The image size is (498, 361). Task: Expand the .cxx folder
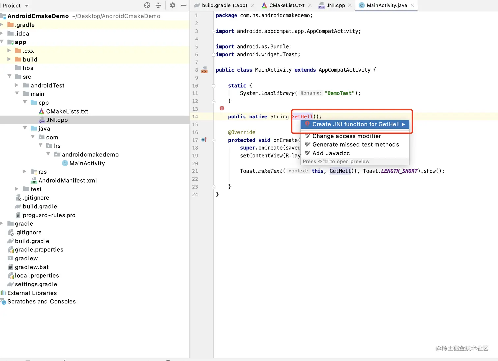[x=9, y=51]
